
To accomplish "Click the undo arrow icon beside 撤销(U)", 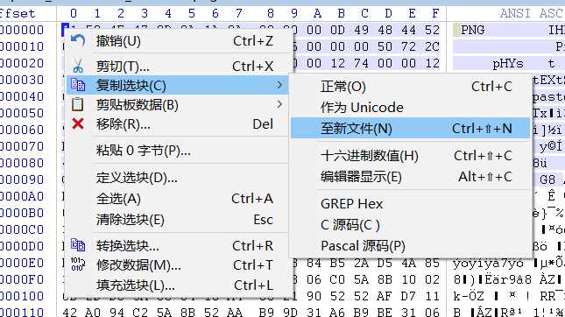I will (78, 41).
